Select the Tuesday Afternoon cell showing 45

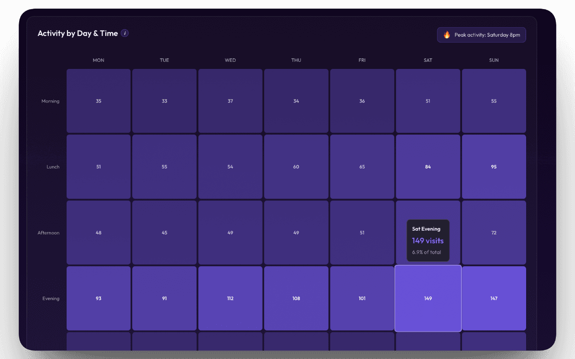(164, 232)
